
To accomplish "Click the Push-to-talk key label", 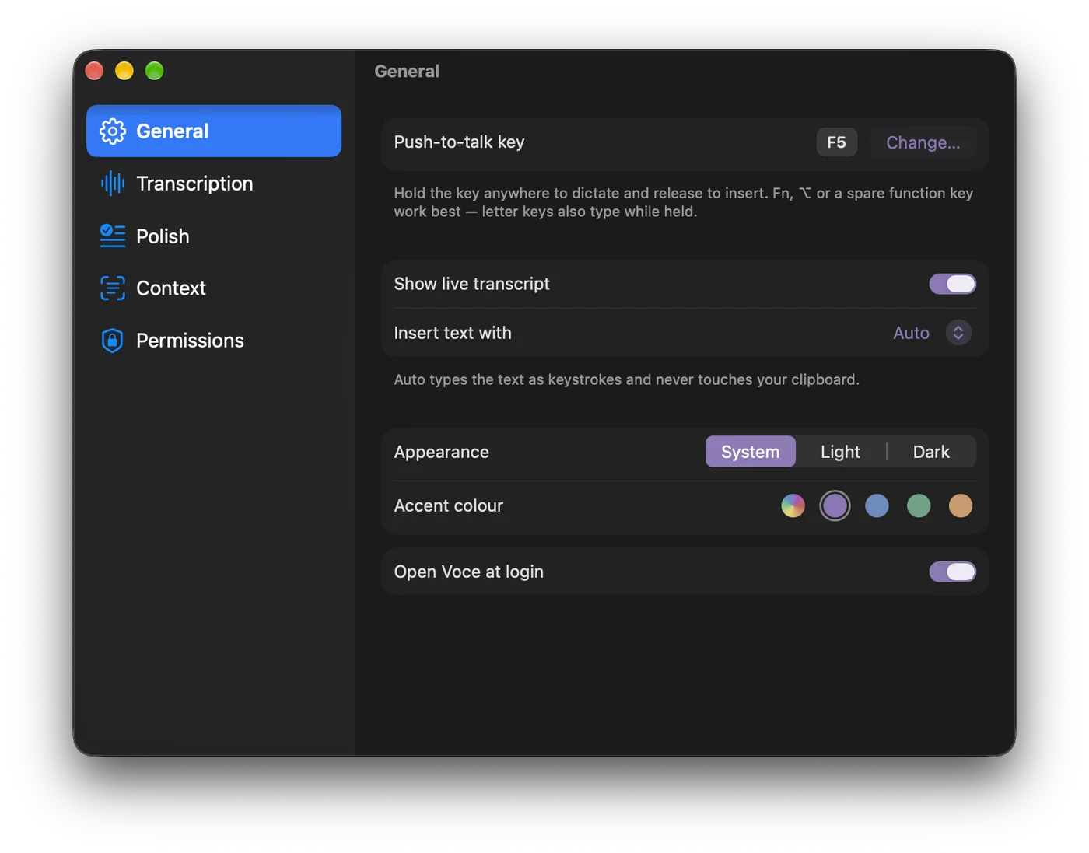I will click(459, 142).
